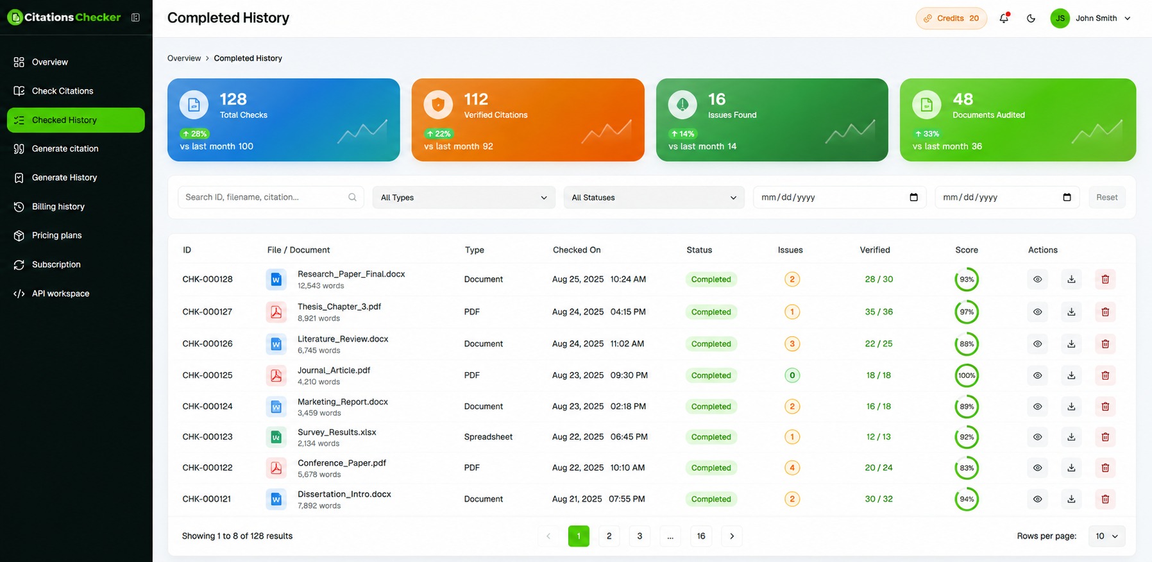Delete CHK-000123 record
This screenshot has height=562, width=1152.
coord(1105,437)
